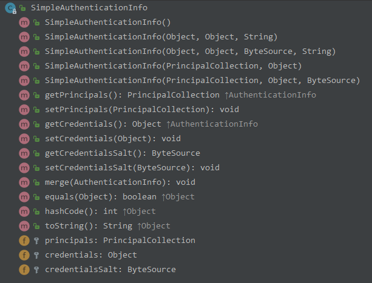Click the field icon next to credentials

point(24,255)
